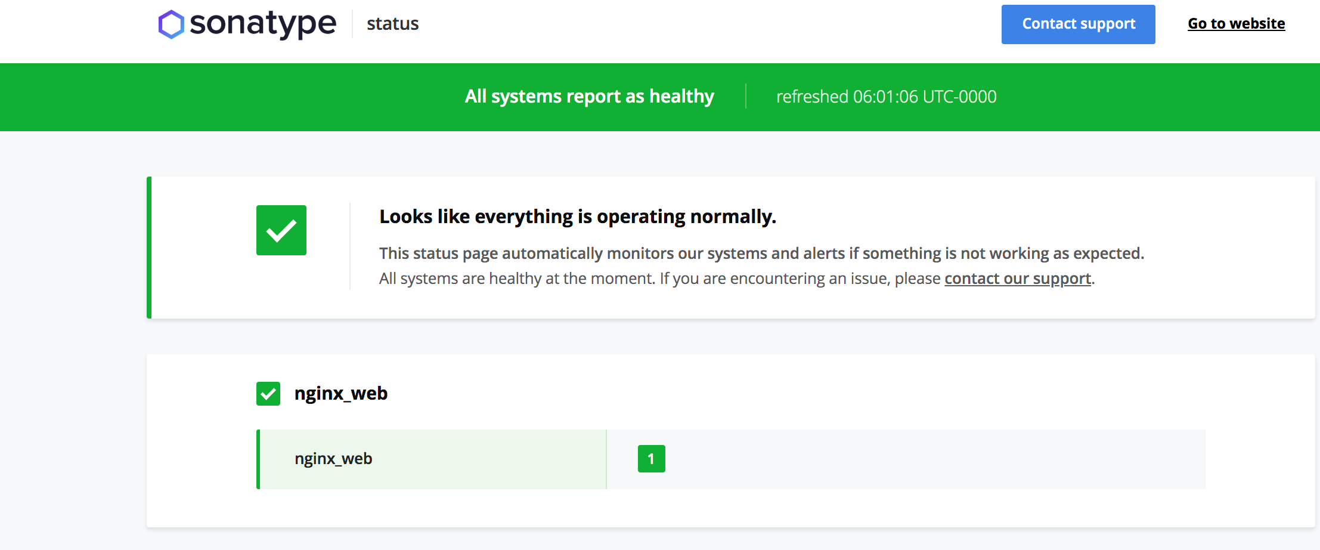
Task: Select the nginx_web group heading
Action: click(341, 394)
